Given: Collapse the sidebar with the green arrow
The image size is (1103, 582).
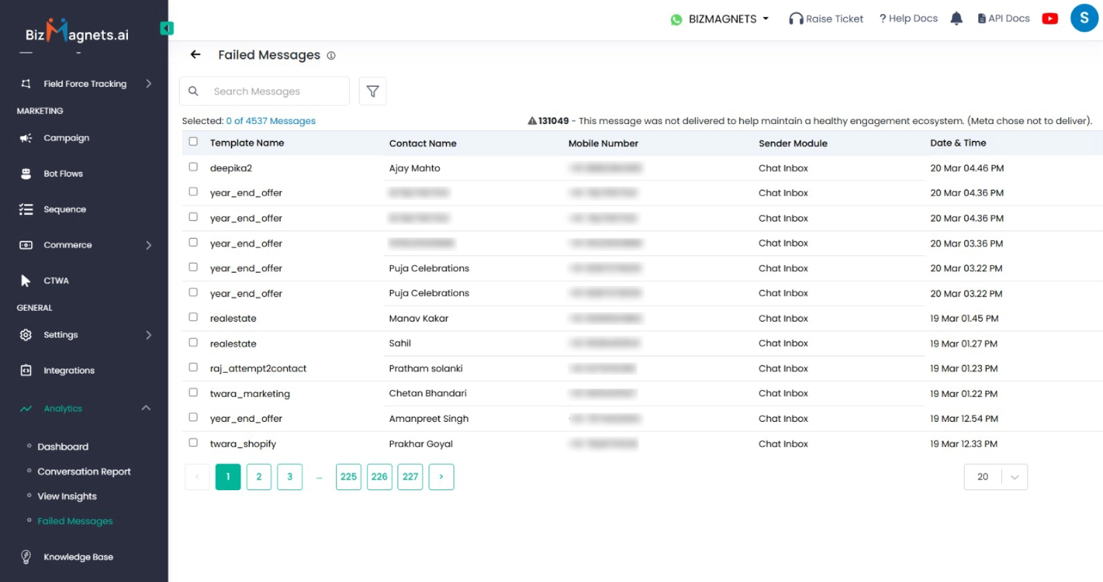Looking at the screenshot, I should pyautogui.click(x=166, y=28).
